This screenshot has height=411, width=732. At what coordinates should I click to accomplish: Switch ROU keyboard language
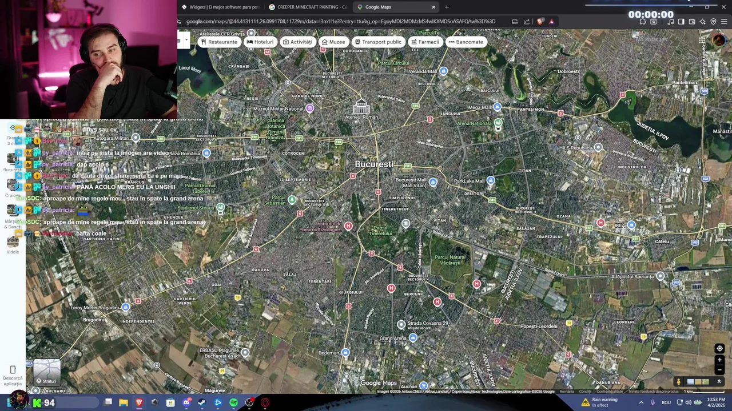tap(666, 403)
